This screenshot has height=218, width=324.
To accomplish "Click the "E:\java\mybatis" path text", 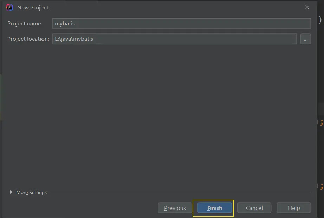I will [74, 39].
